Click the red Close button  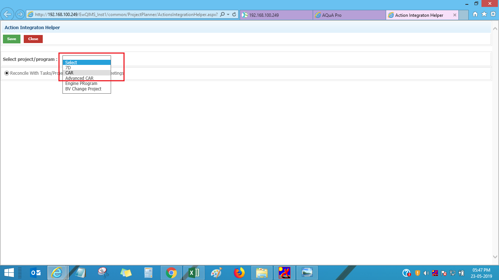[33, 39]
